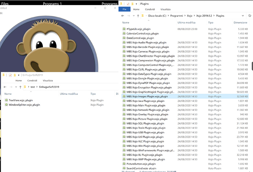Screen dimensions: 253x172
Task: Click test segment in EinhugurSoft2019 breadcrumb
Action: click(x=33, y=87)
